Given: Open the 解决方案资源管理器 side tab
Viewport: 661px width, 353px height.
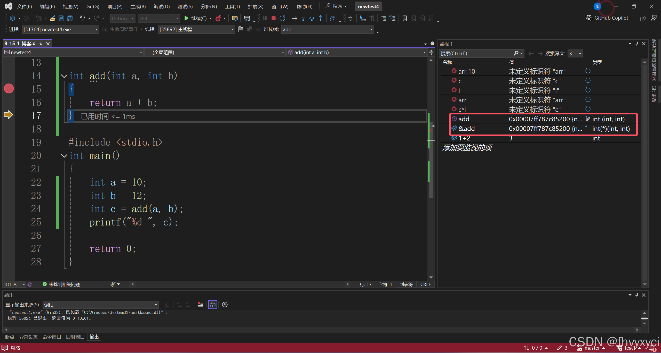Looking at the screenshot, I should (654, 60).
